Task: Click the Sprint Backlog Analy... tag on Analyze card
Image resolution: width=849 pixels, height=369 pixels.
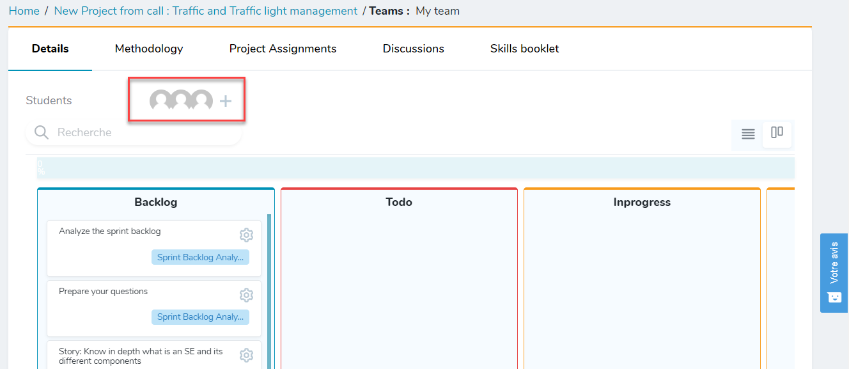Action: pyautogui.click(x=200, y=257)
